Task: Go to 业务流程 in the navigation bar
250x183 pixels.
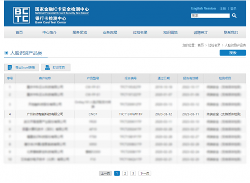Action: (x=110, y=32)
